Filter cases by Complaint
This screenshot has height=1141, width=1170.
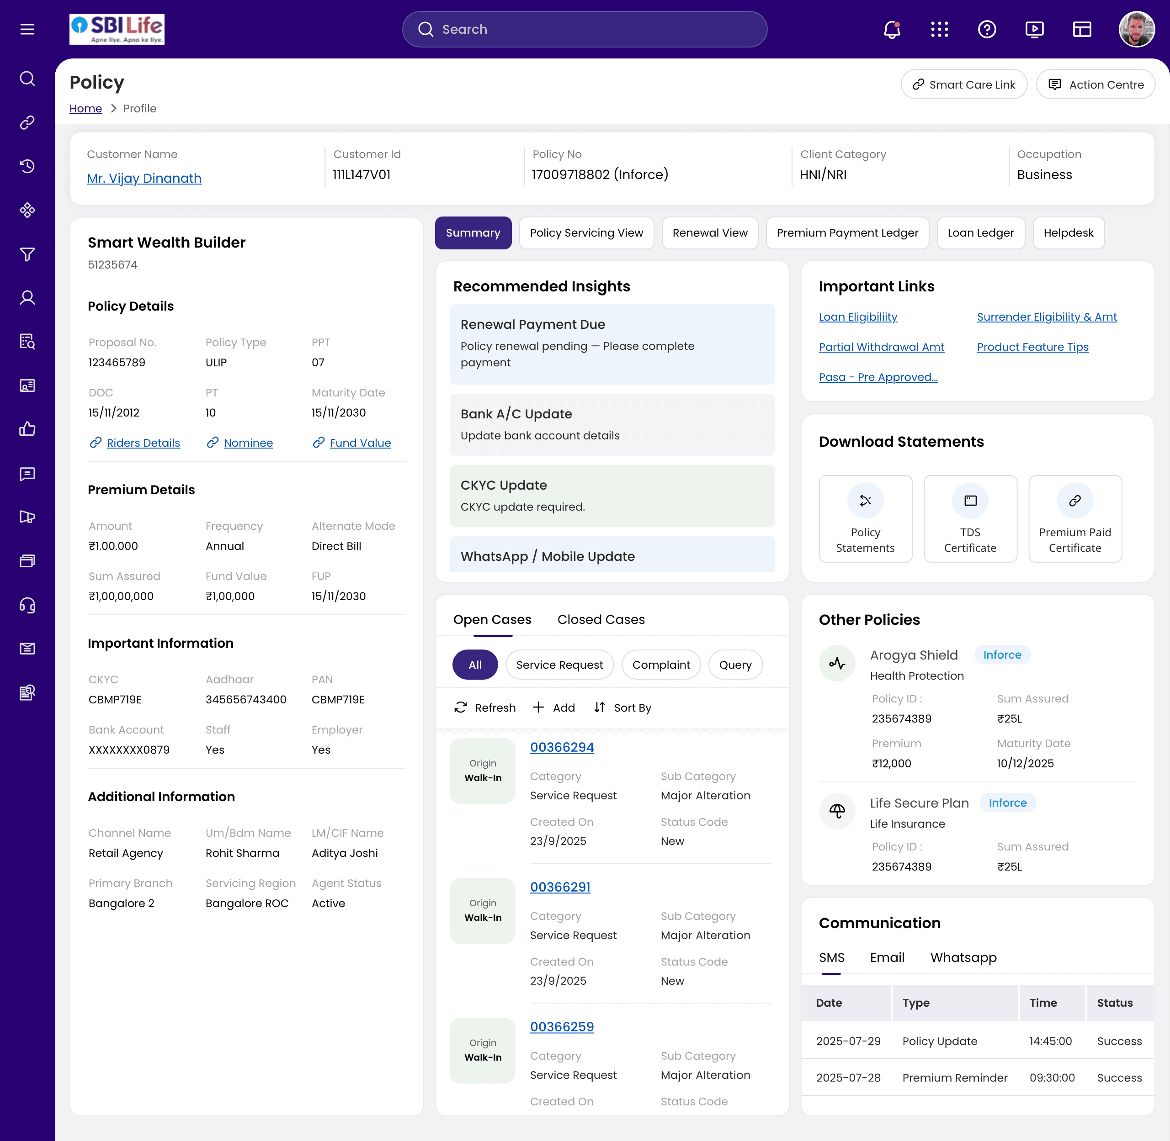(x=661, y=665)
